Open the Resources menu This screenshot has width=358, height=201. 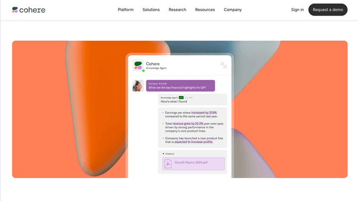[205, 10]
